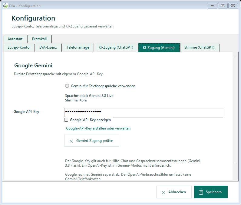This screenshot has height=205, width=241.
Task: Click the Google API-Key label
Action: click(x=26, y=112)
